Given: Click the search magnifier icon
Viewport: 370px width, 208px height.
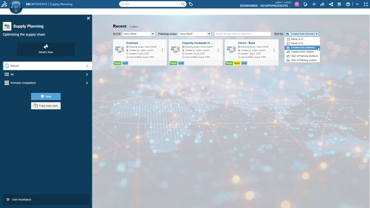Looking at the screenshot, I should [183, 4].
